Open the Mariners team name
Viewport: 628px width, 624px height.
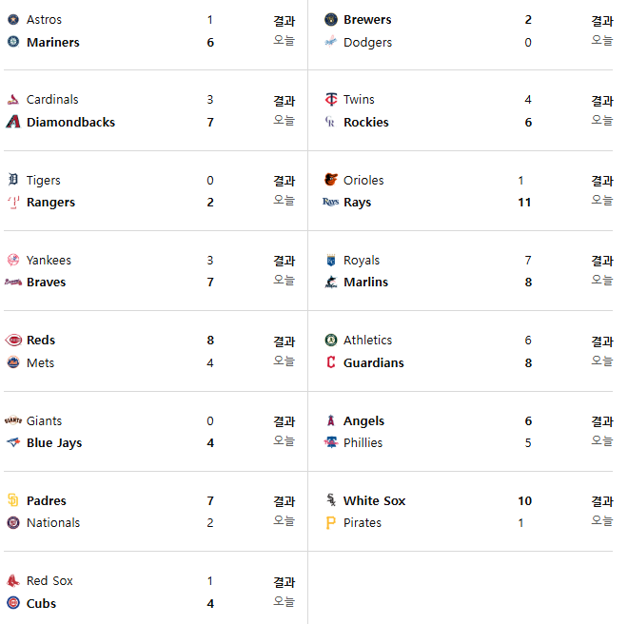coord(53,43)
